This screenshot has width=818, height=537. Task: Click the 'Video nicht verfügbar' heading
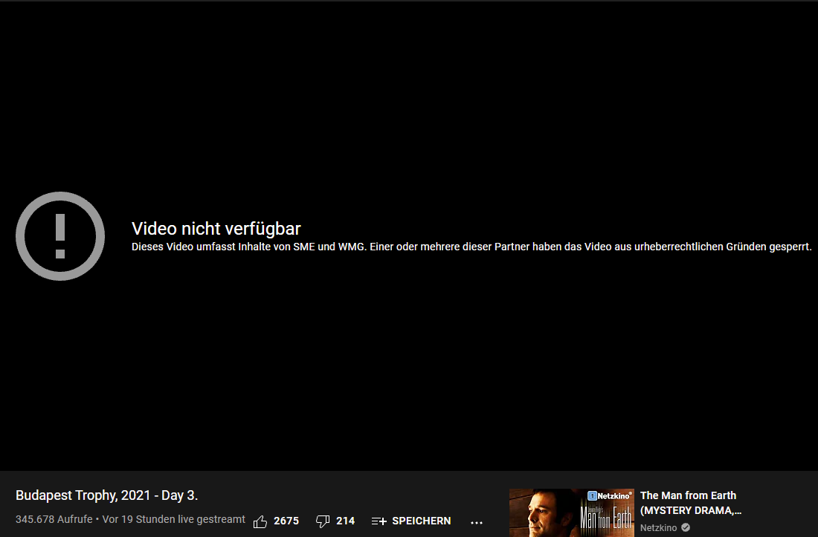click(216, 229)
